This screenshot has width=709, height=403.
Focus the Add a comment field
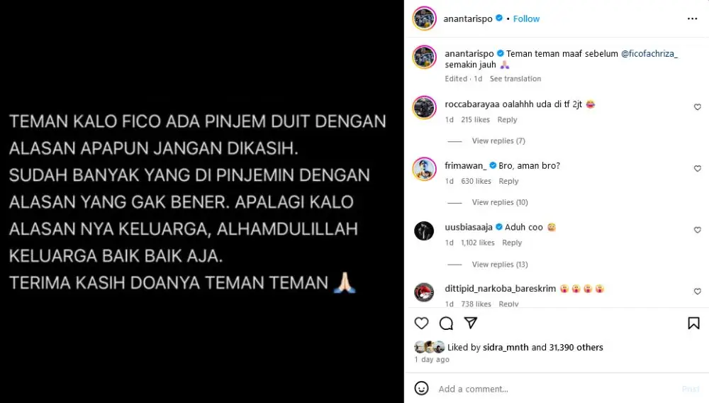tap(556, 389)
